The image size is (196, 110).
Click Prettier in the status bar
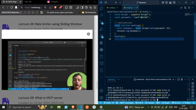[186, 103]
